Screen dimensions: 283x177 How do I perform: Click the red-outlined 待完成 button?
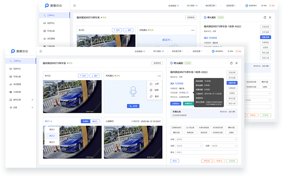[207, 161]
